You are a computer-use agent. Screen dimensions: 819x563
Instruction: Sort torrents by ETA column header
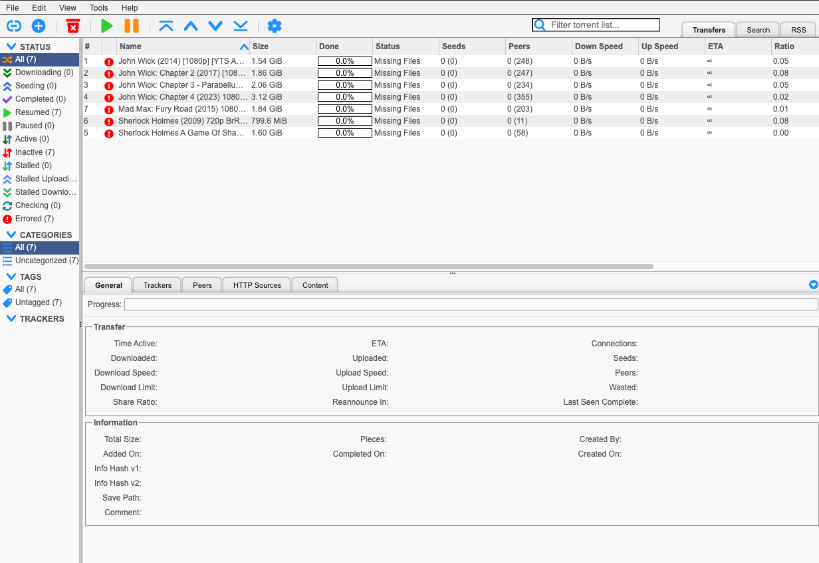(x=738, y=47)
